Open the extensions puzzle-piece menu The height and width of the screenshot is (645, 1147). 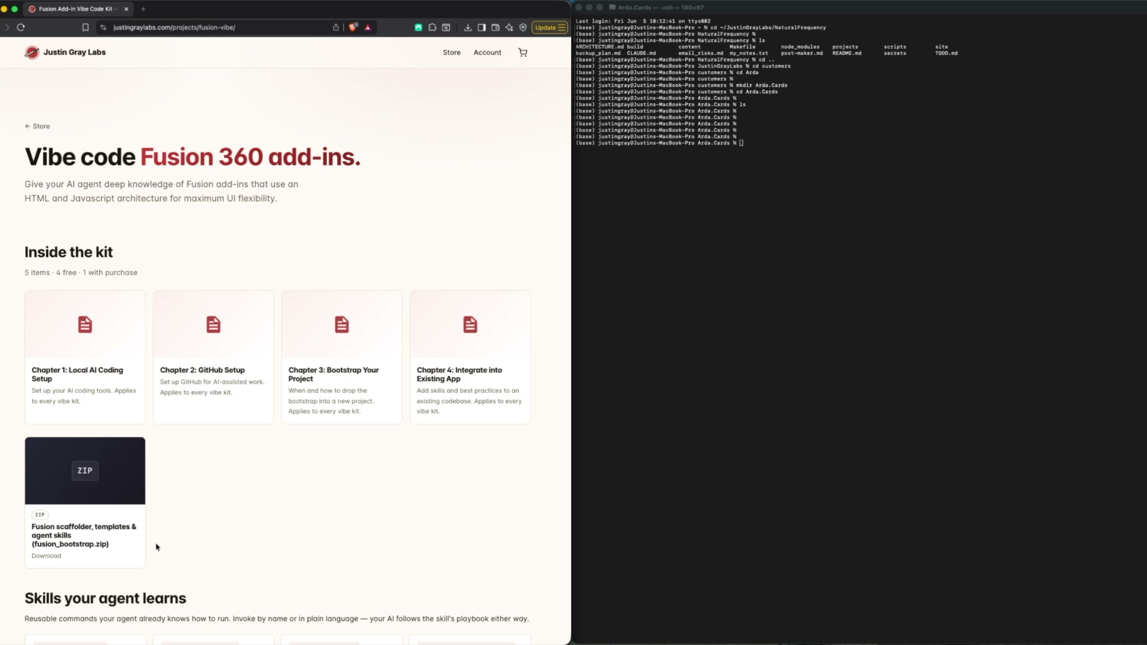433,27
